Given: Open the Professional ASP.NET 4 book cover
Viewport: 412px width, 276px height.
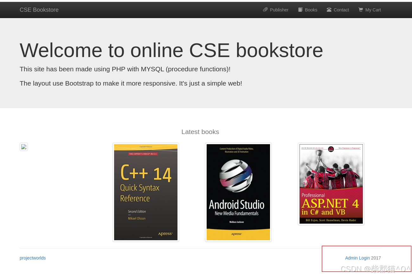Looking at the screenshot, I should [331, 184].
